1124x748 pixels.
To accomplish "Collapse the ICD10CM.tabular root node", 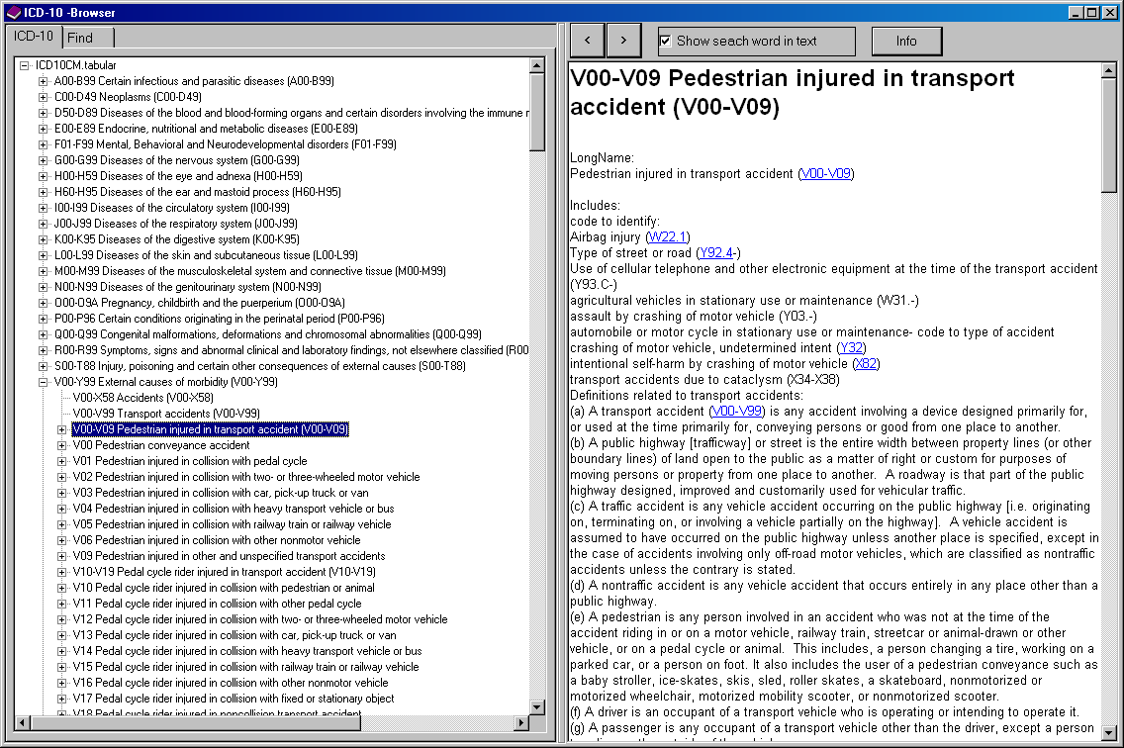I will coord(25,65).
